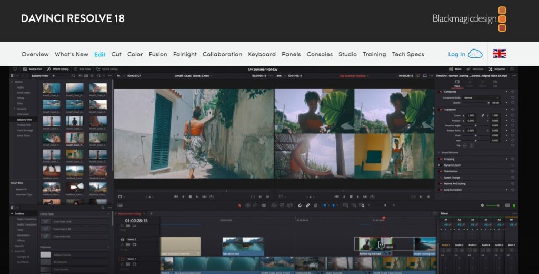Toggle the Media Pool panel button
The image size is (539, 274).
coord(32,69)
